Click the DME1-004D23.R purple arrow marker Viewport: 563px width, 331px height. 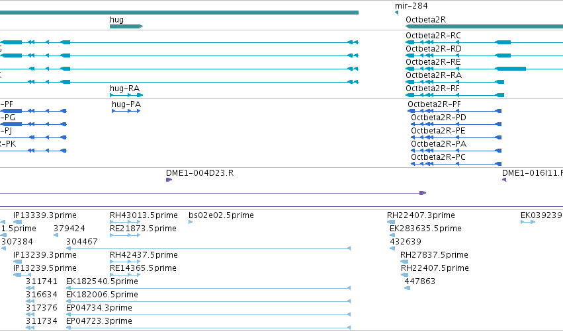pos(169,180)
